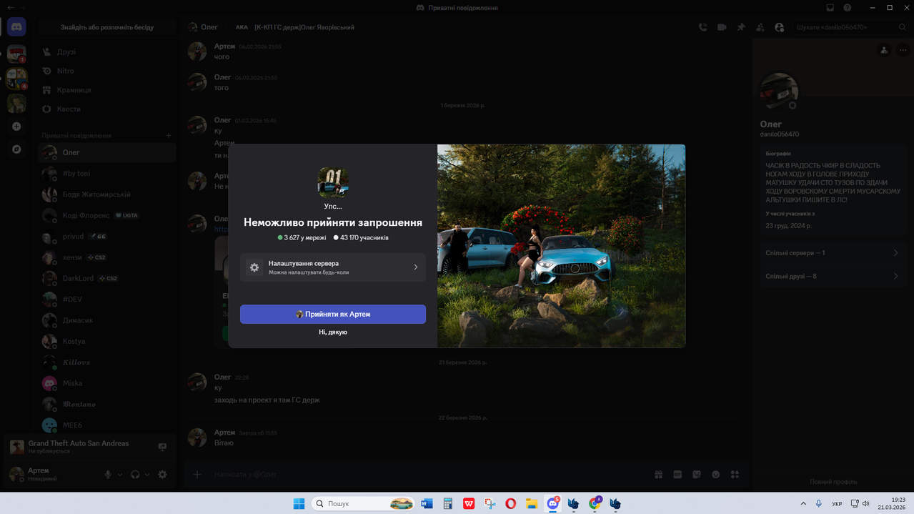The image size is (914, 514).
Task: Click the taskbar 'Пошук' search box
Action: tap(364, 503)
